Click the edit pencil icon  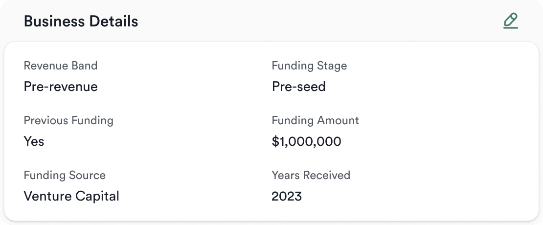click(510, 21)
